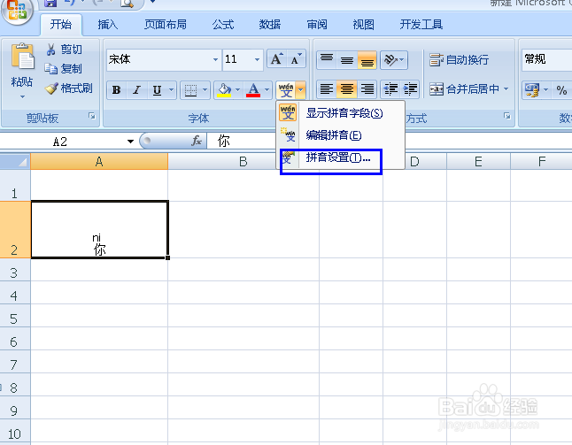Click Name Box showing A2
Viewport: 572px width, 445px height.
point(60,142)
